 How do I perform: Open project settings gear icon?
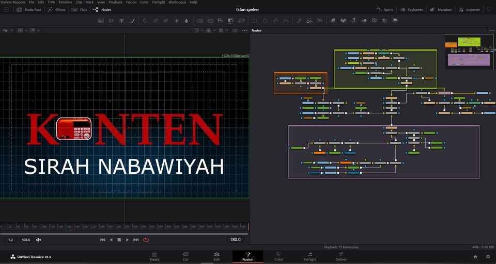(488, 257)
